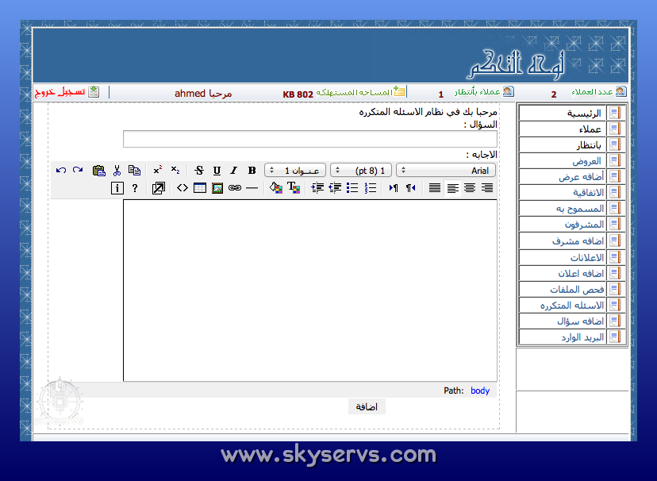Toggle HTML source view icon
This screenshot has height=481, width=657.
coord(182,188)
